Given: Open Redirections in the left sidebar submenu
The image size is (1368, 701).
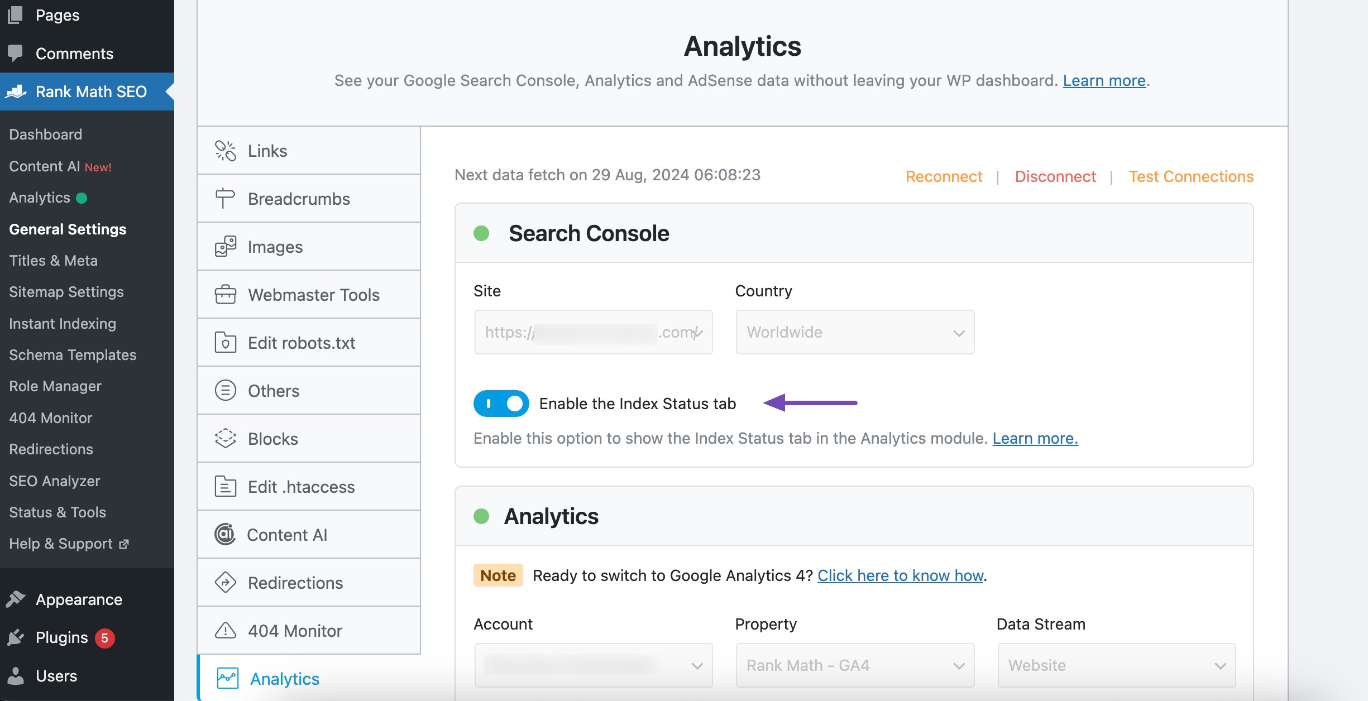Looking at the screenshot, I should (51, 449).
